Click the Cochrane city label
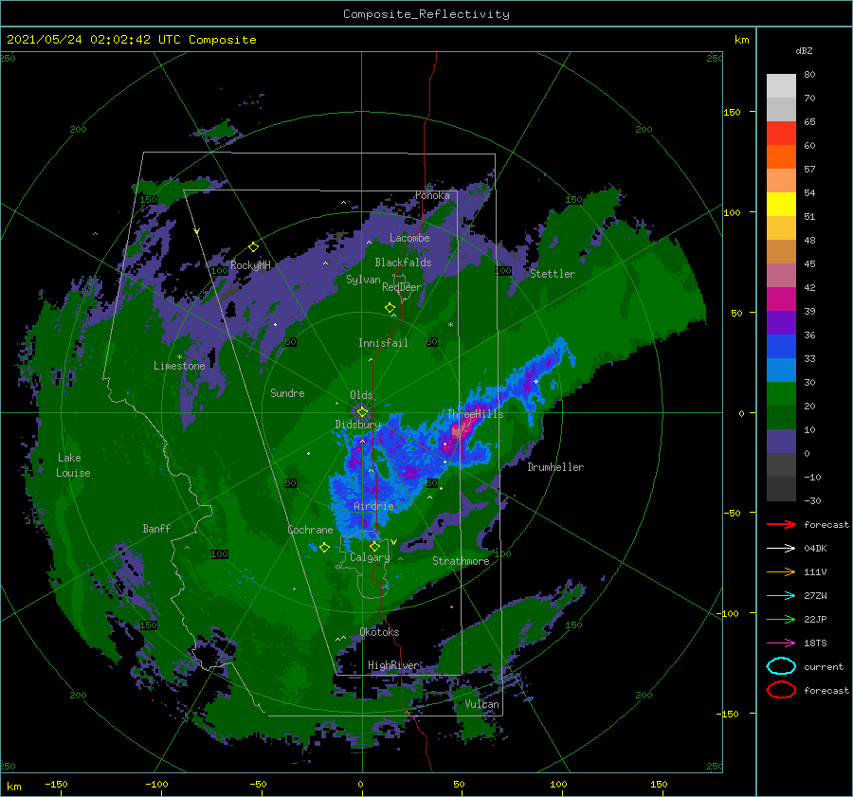Viewport: 853px width, 797px height. tap(310, 530)
